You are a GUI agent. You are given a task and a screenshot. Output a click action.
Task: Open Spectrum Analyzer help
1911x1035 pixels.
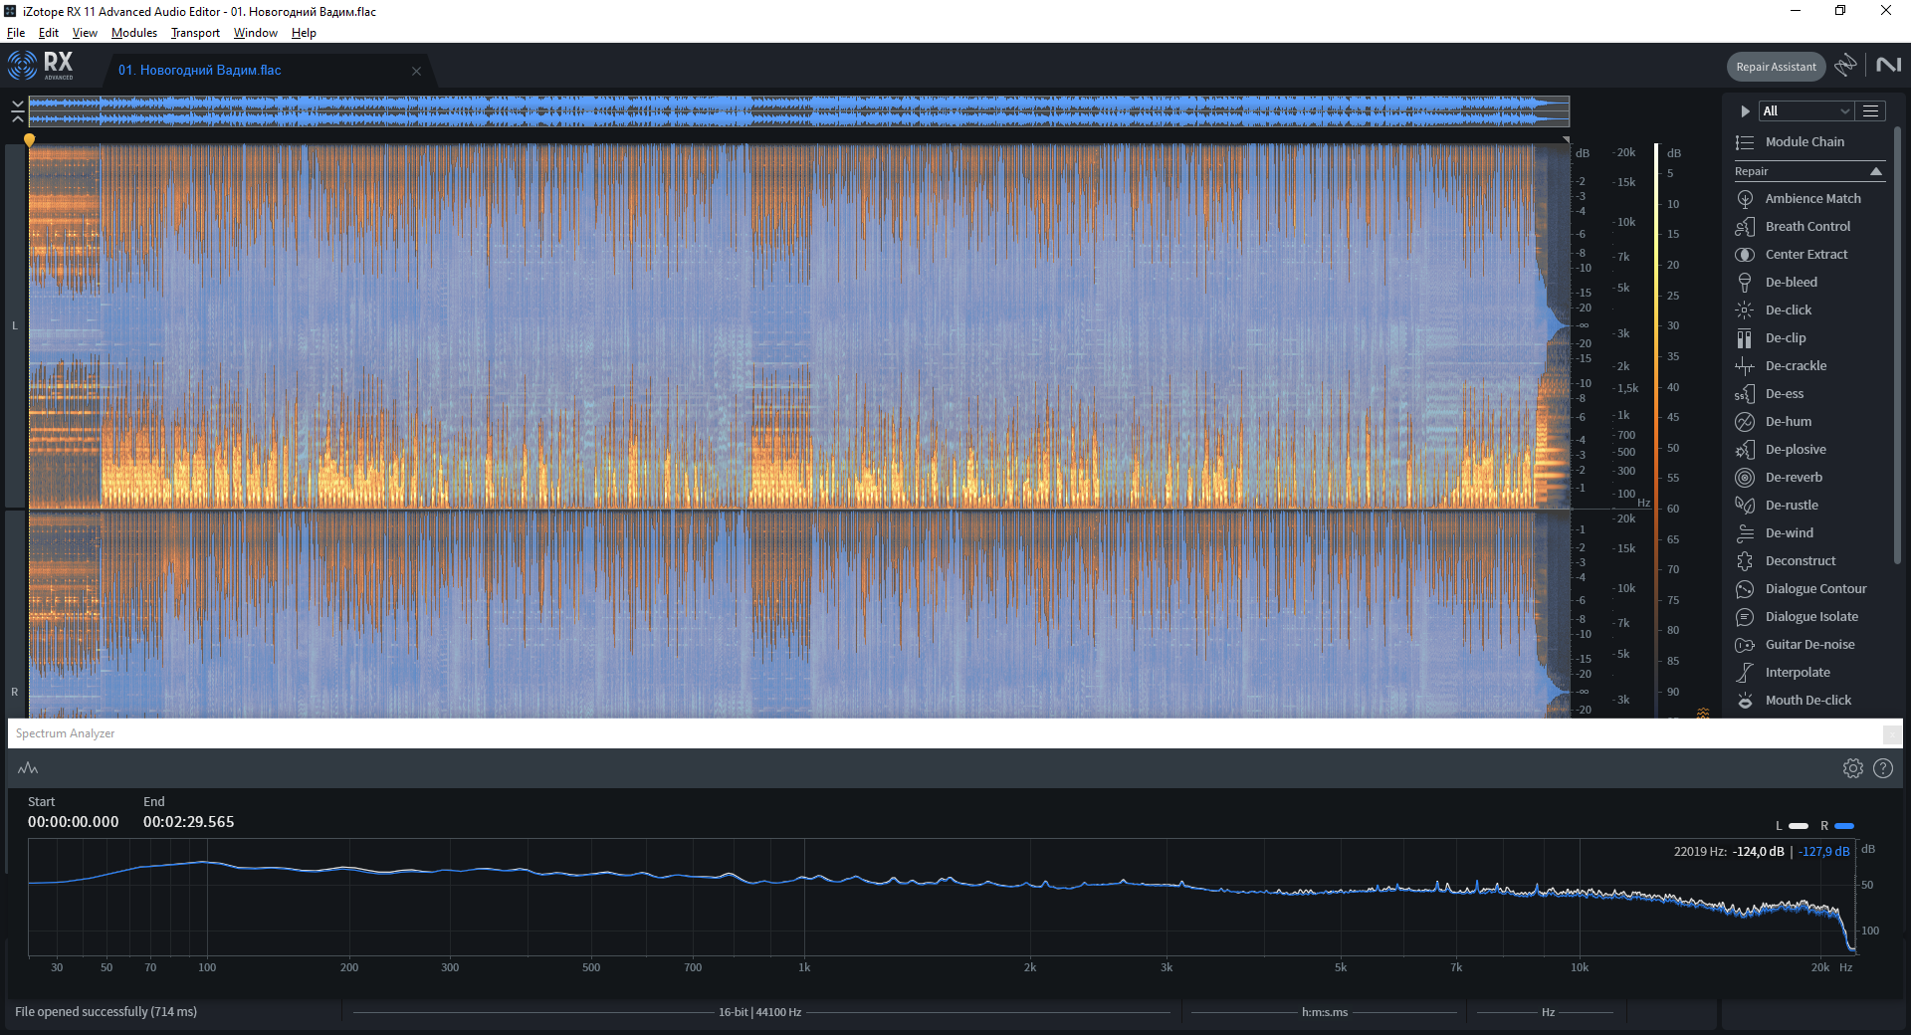click(x=1883, y=768)
